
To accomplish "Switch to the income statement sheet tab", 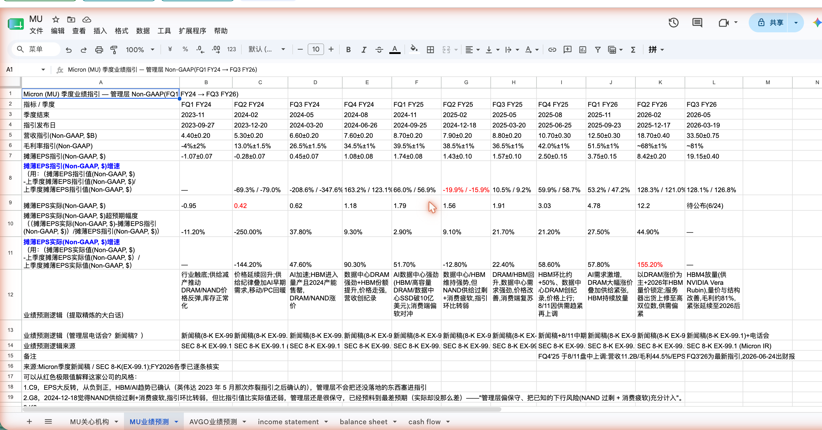I will [x=288, y=422].
